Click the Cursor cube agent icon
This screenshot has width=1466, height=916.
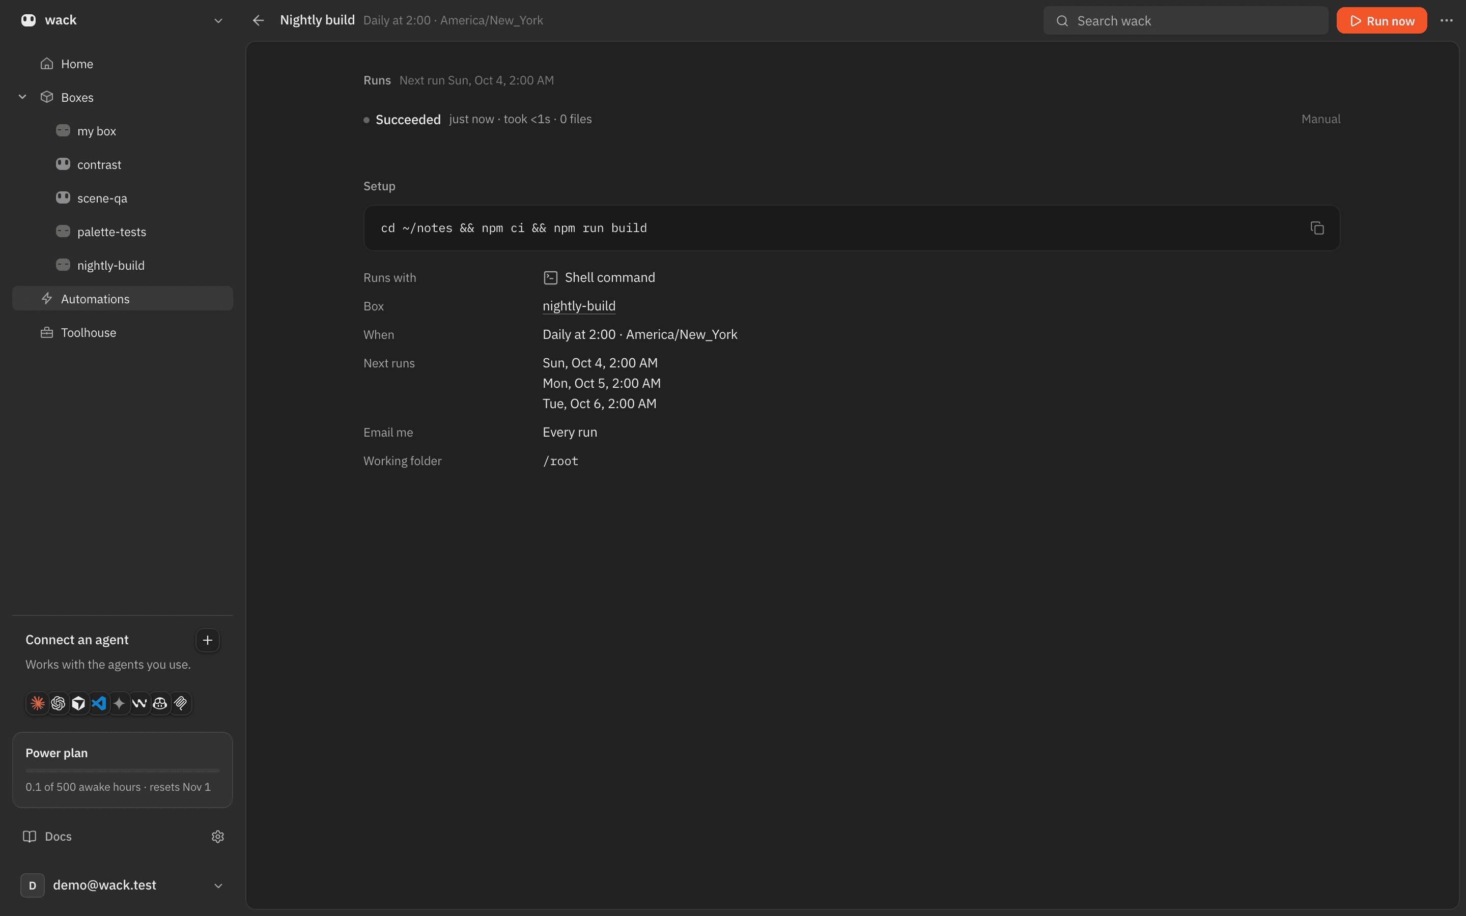coord(79,703)
